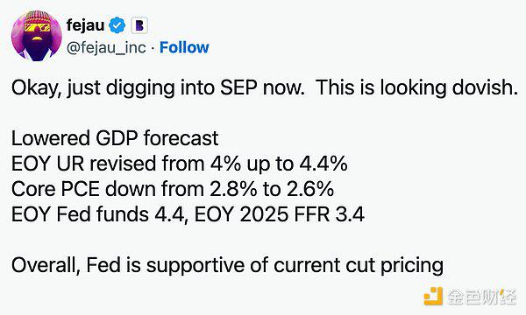Screen dimensions: 526x315
Task: Click the word dovish in the first line
Action: pyautogui.click(x=485, y=87)
